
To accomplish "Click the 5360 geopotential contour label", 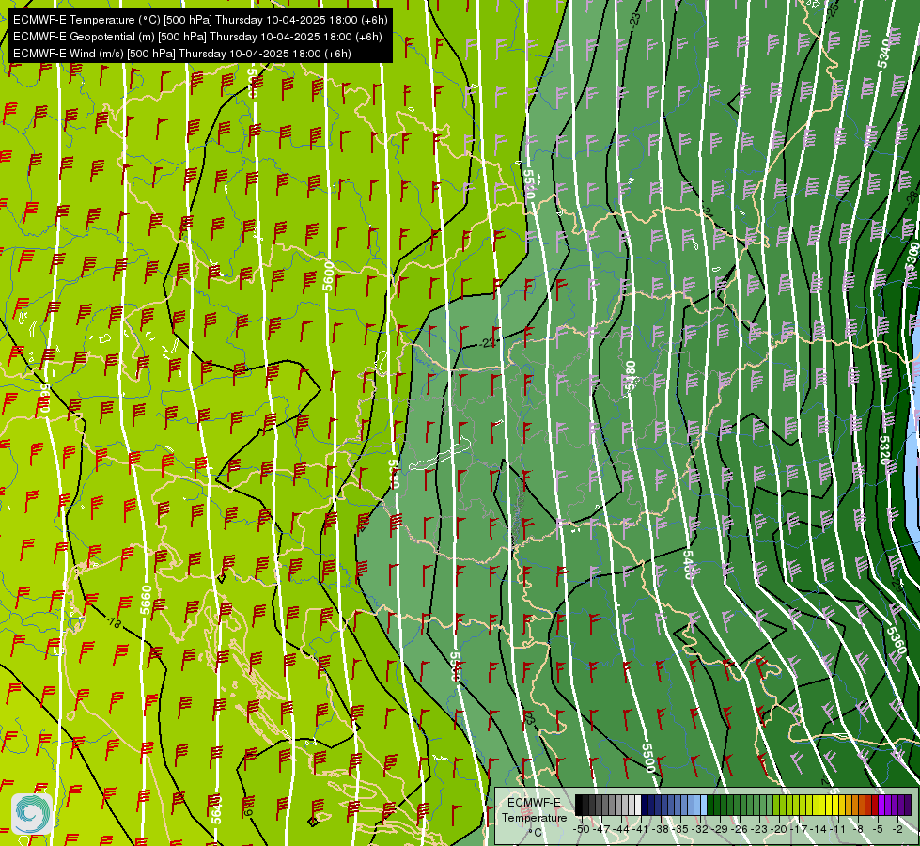I will point(896,640).
